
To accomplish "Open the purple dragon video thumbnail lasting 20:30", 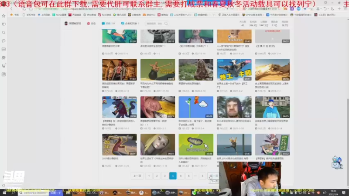I will coord(119,107).
